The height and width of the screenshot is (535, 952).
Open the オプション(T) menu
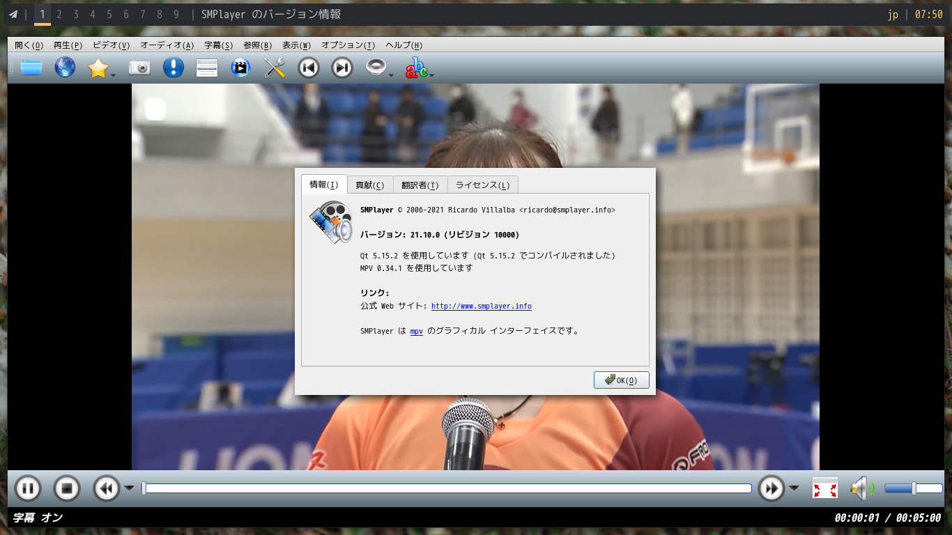[x=348, y=45]
